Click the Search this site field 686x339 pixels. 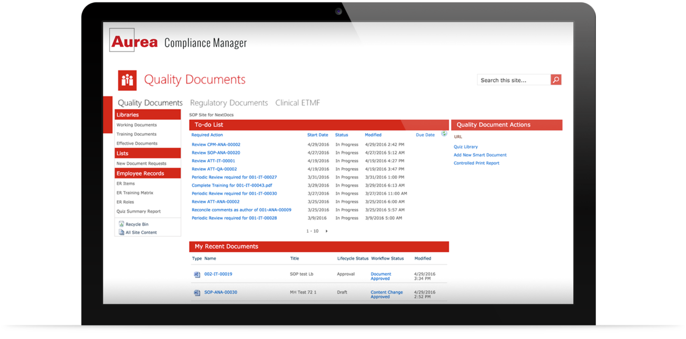pos(514,80)
